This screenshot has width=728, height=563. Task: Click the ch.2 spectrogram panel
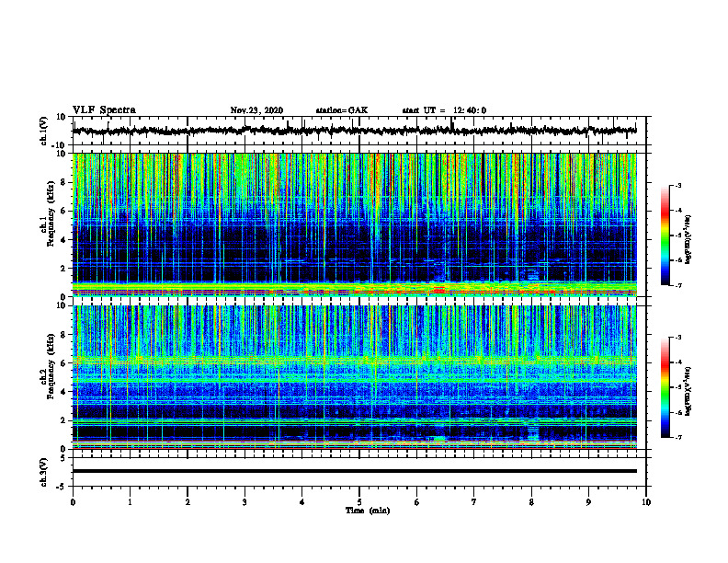(x=354, y=377)
